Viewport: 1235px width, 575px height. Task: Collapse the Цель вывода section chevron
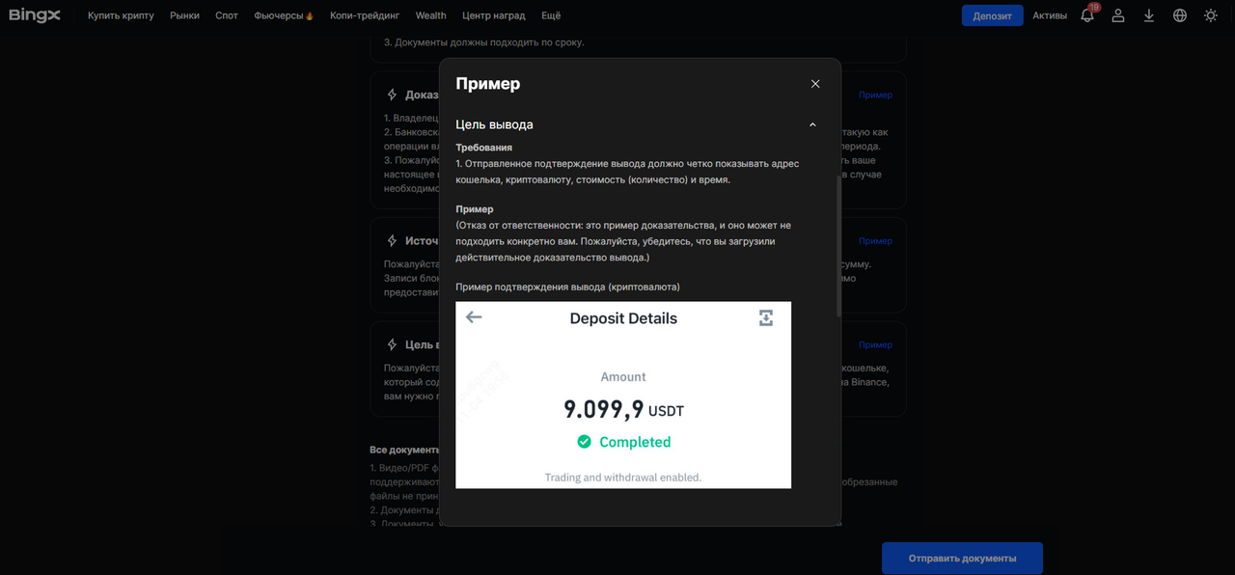812,124
